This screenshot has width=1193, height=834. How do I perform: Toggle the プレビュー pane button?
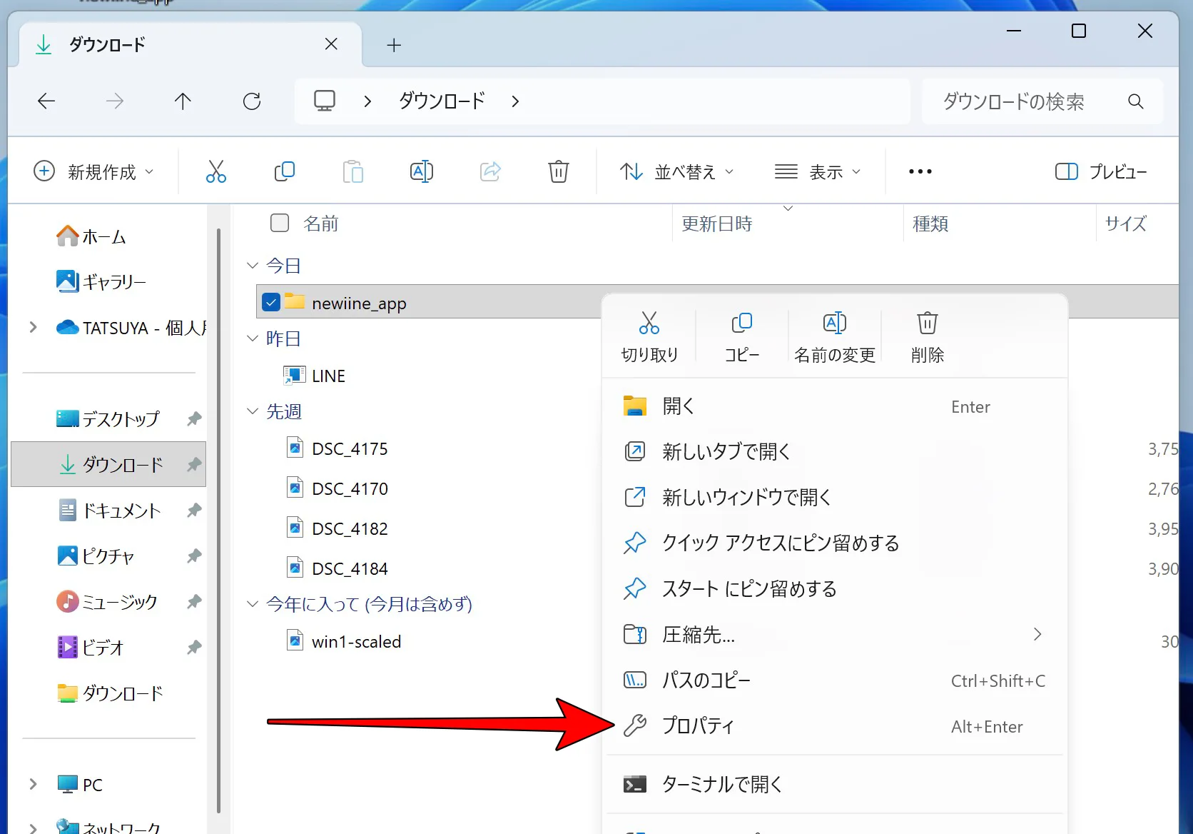pyautogui.click(x=1101, y=171)
